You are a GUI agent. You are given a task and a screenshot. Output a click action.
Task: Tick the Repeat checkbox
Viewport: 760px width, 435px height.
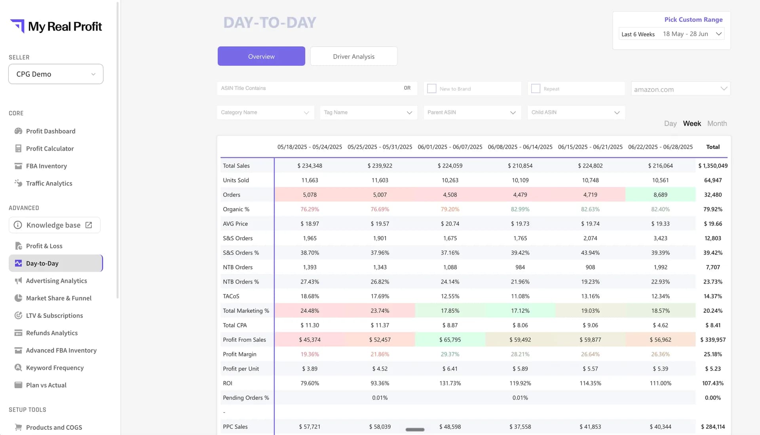536,89
